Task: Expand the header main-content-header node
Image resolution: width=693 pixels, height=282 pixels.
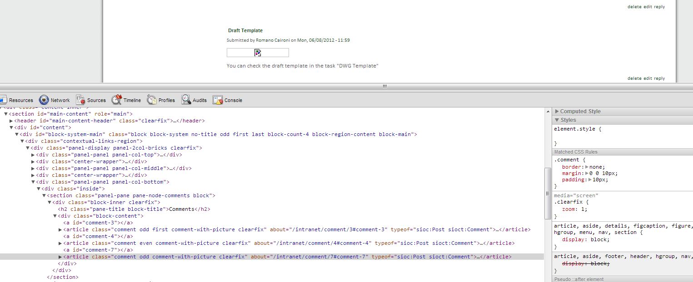Action: (11, 121)
